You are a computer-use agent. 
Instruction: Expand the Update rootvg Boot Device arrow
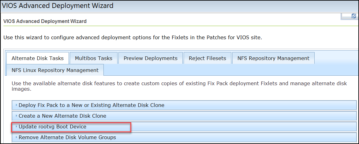click(x=16, y=127)
